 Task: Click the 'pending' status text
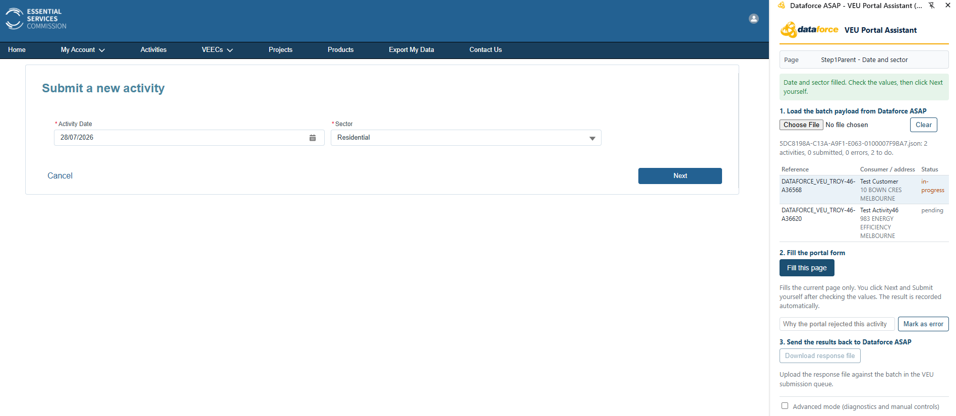point(932,210)
